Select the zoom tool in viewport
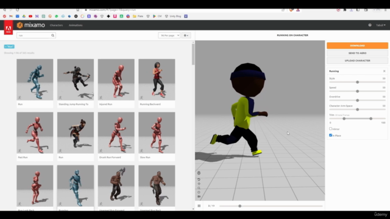The height and width of the screenshot is (219, 390). 199,188
